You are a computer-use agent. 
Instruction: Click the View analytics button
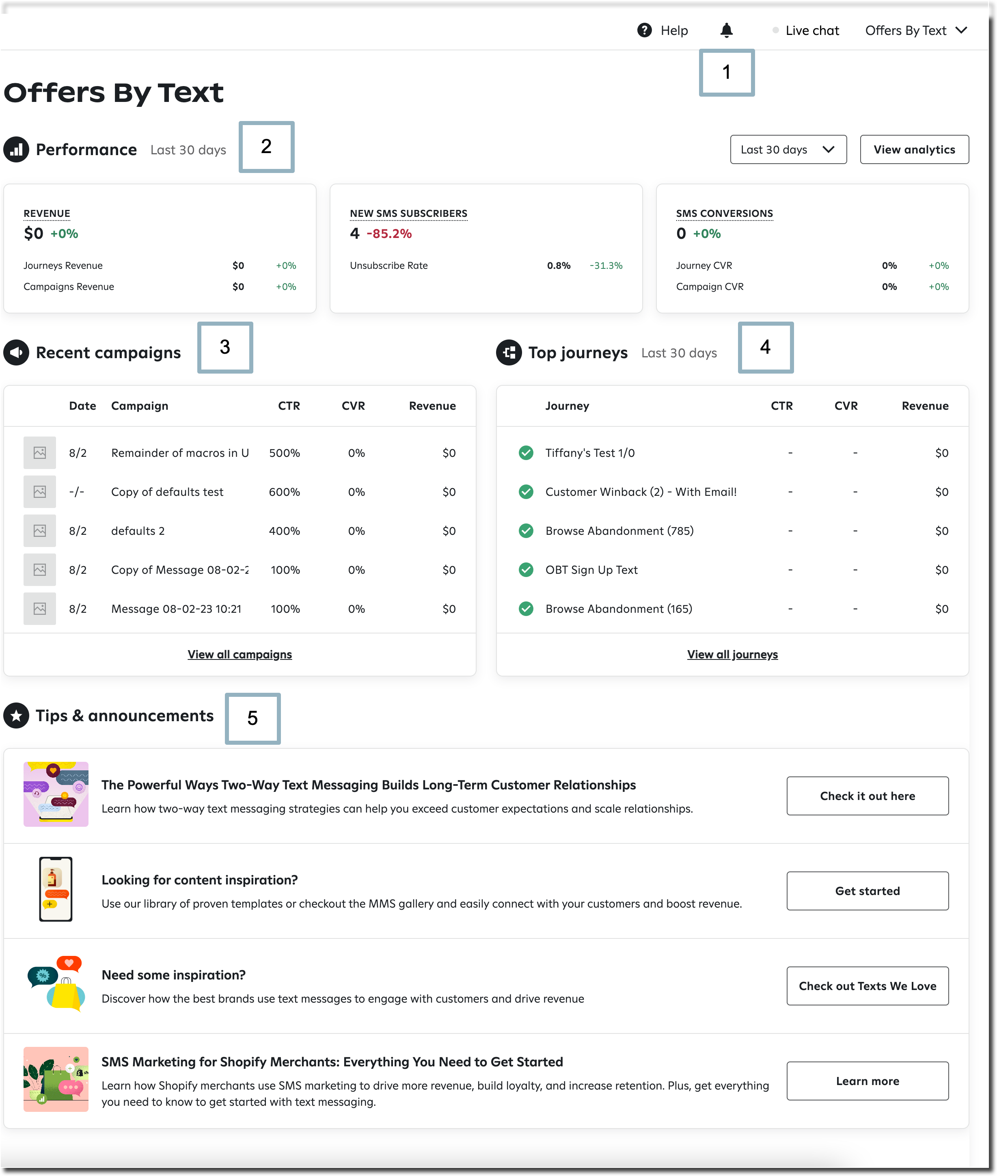(914, 149)
